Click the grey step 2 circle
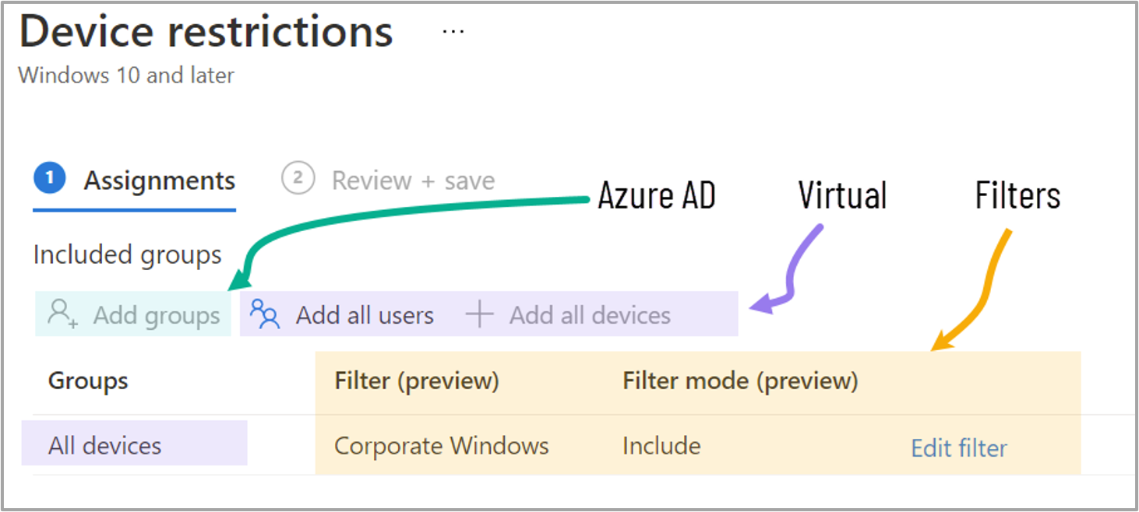This screenshot has width=1139, height=512. (x=297, y=179)
